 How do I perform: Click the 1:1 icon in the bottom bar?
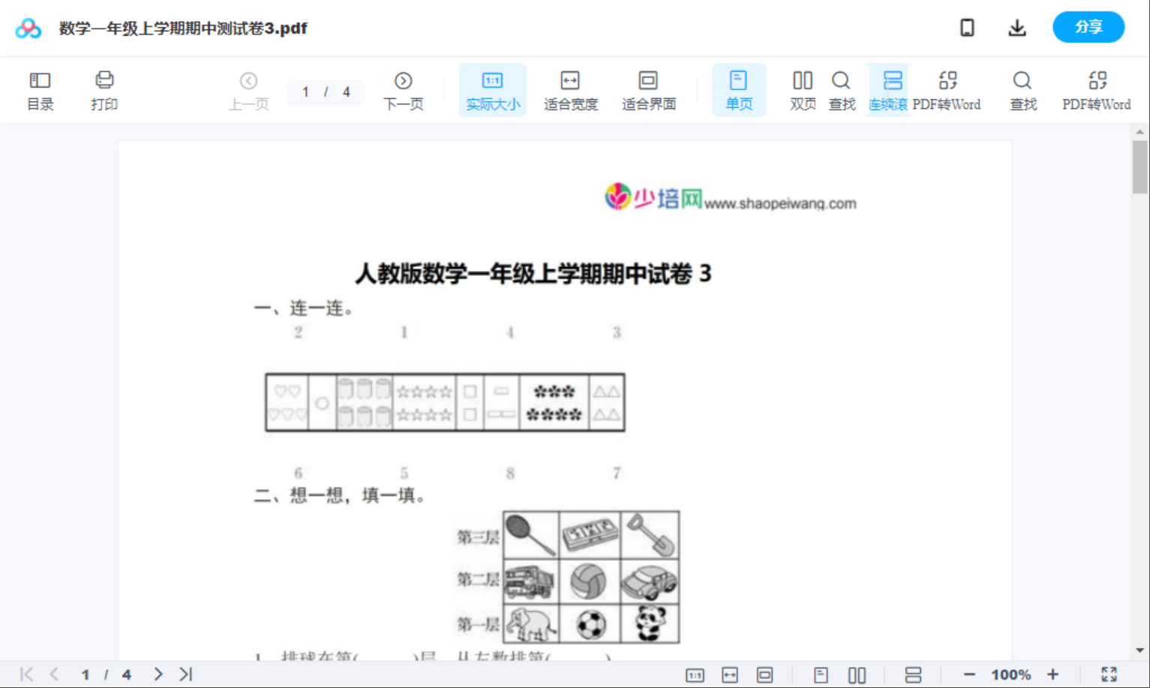click(x=695, y=674)
